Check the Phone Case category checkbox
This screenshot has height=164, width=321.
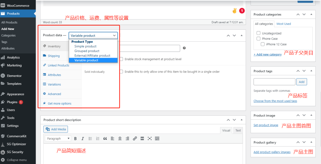[x=259, y=39]
